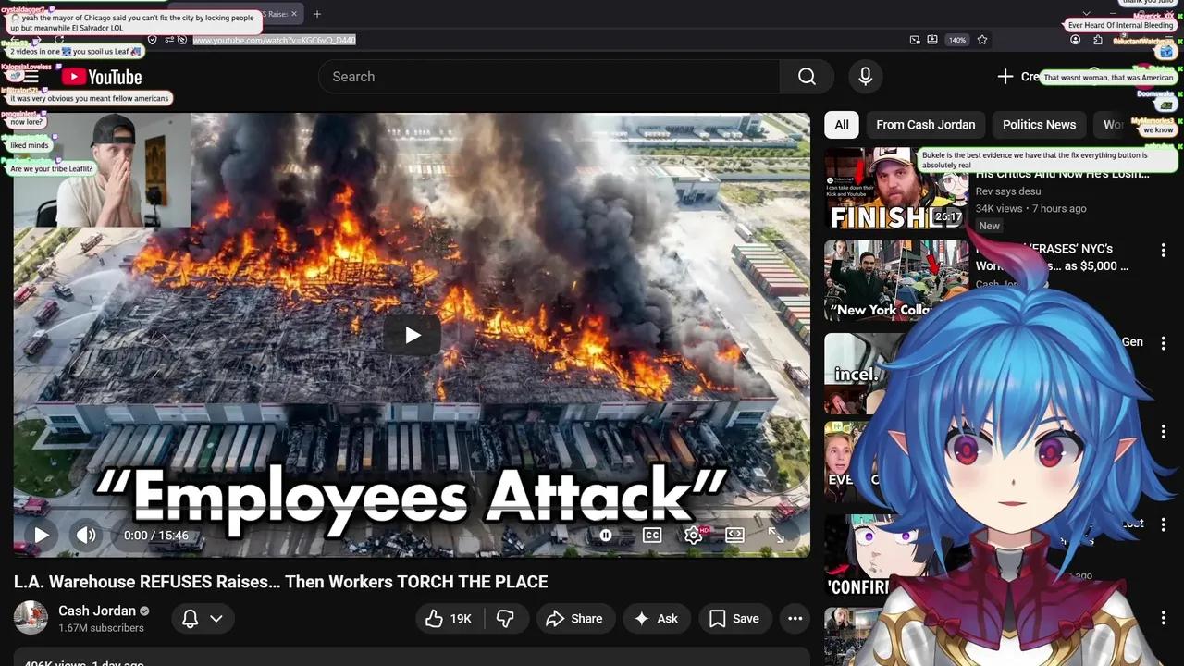Click the large center play overlay
This screenshot has height=666, width=1184.
pyautogui.click(x=413, y=335)
